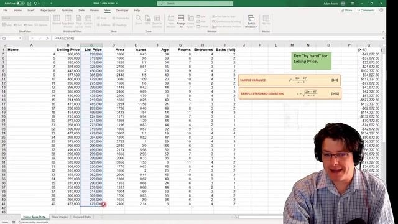Expand the formula bar chevron
The image size is (398, 224).
point(383,39)
